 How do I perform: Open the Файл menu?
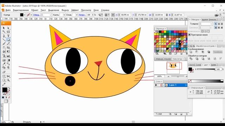pos(8,10)
